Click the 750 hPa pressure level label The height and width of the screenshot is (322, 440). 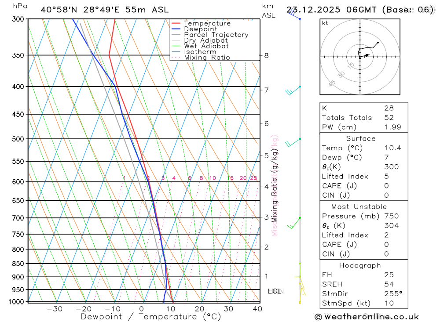[18, 234]
